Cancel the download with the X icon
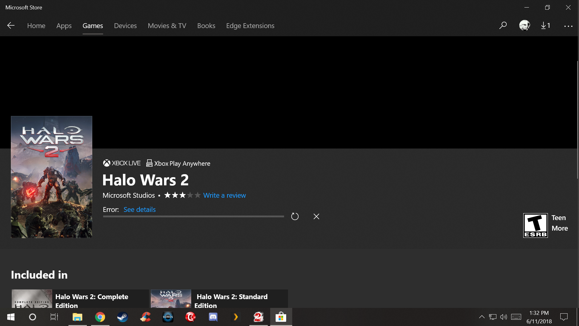Image resolution: width=579 pixels, height=326 pixels. 316,216
